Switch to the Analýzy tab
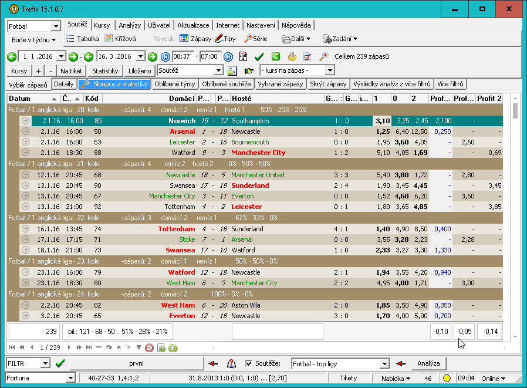527x388 pixels. pyautogui.click(x=130, y=25)
